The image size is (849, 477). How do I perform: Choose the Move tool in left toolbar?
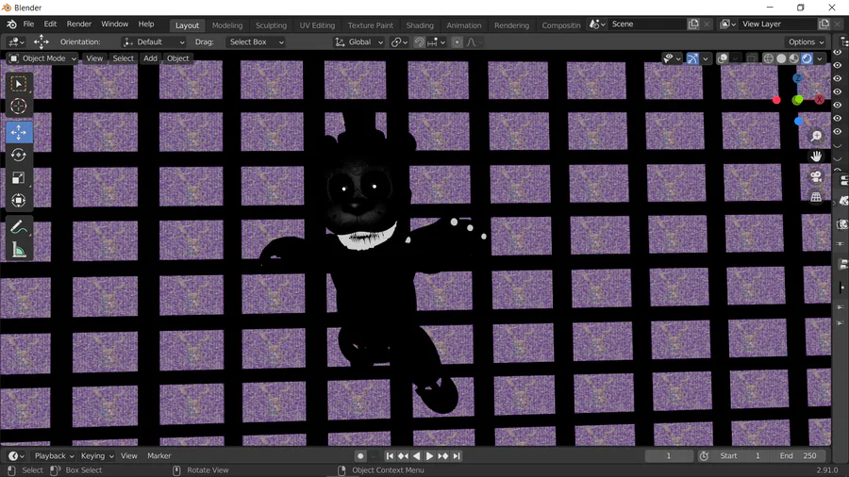click(x=19, y=133)
